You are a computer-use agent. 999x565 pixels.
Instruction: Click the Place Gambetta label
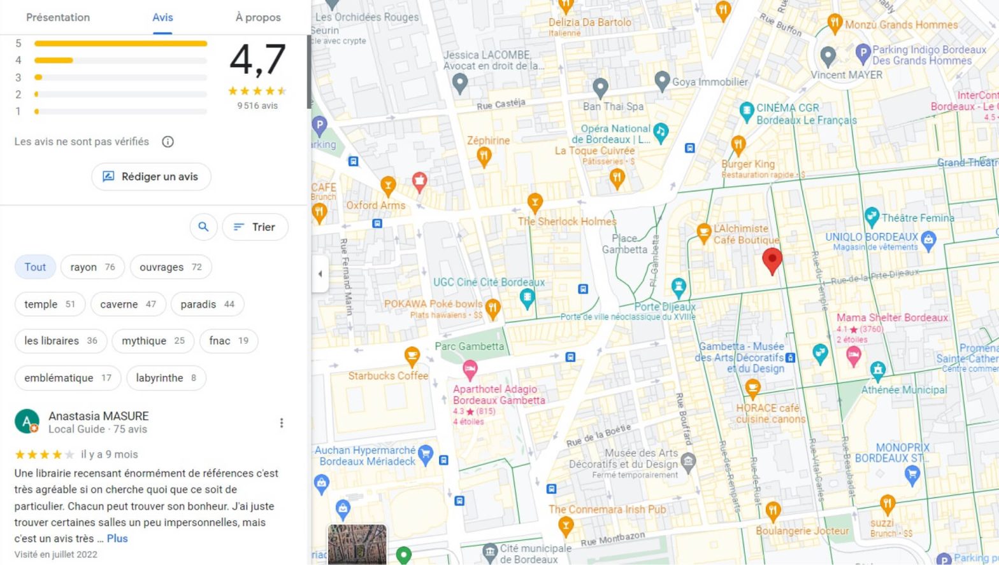624,244
